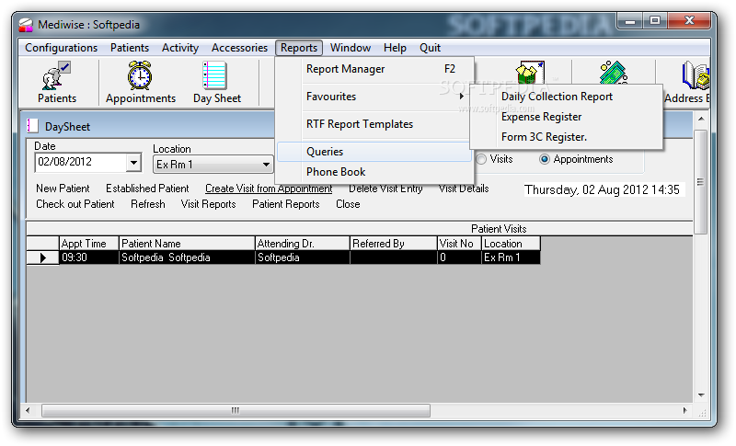Click the 'Softpedia Softpedia' patient name cell
The width and height of the screenshot is (736, 446).
(x=187, y=257)
